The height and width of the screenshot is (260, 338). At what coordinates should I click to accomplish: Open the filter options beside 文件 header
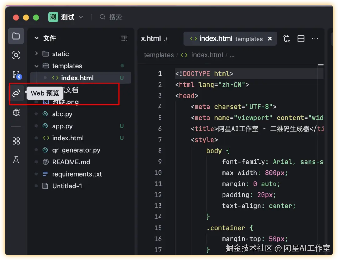click(124, 38)
